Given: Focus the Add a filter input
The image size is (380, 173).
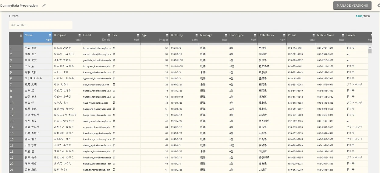Looking at the screenshot, I should [x=41, y=25].
